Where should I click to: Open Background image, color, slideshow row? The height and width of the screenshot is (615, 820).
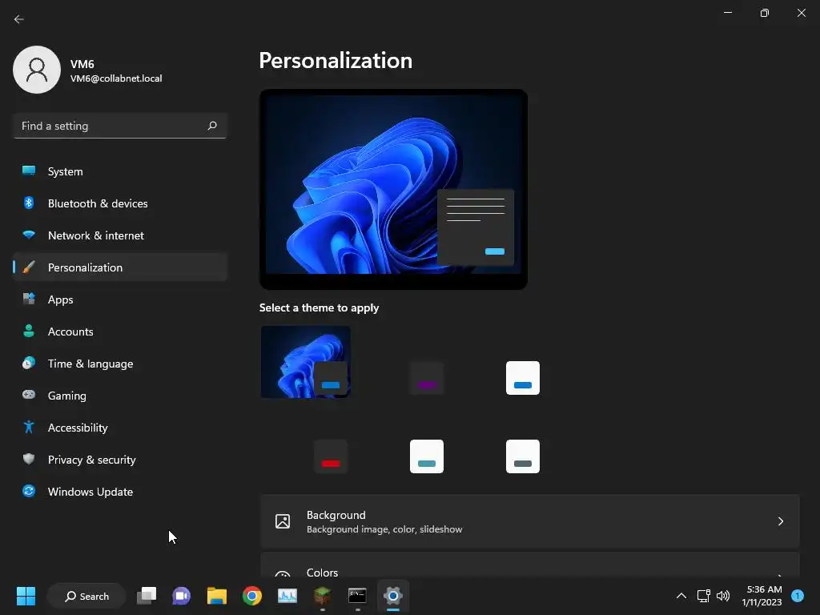pos(530,521)
